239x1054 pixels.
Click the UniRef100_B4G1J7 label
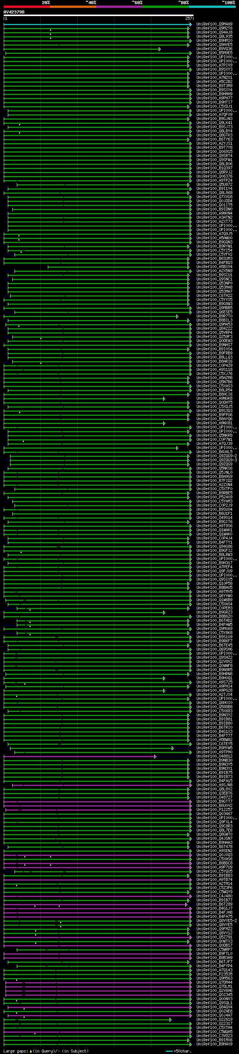(x=214, y=908)
